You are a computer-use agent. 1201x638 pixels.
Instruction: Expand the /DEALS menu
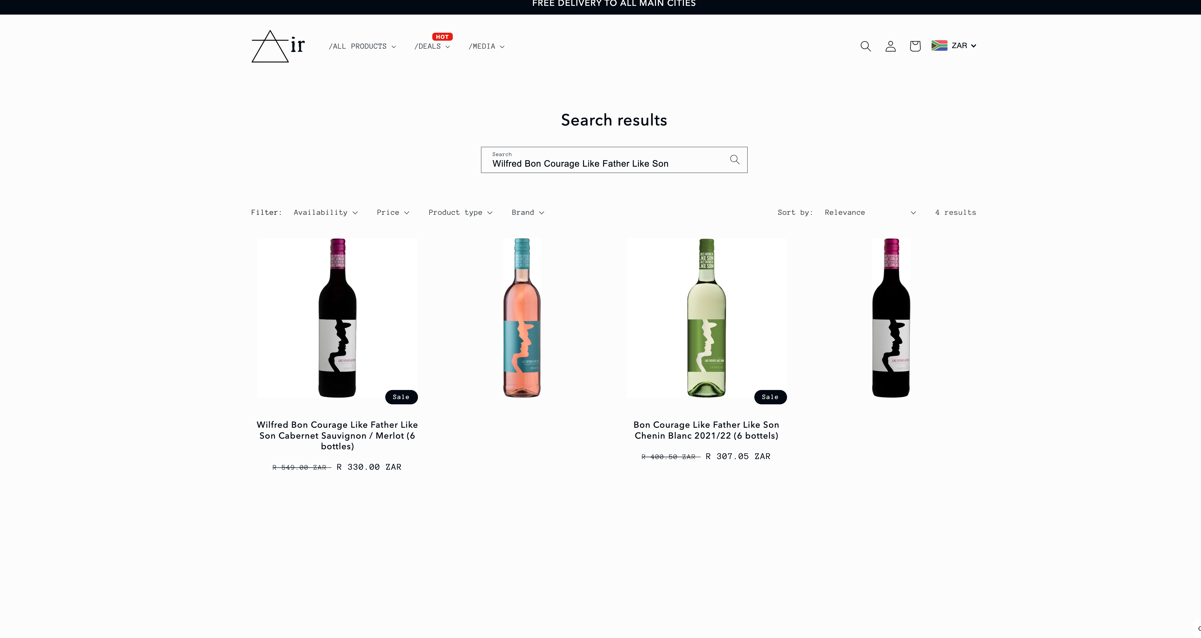coord(432,46)
